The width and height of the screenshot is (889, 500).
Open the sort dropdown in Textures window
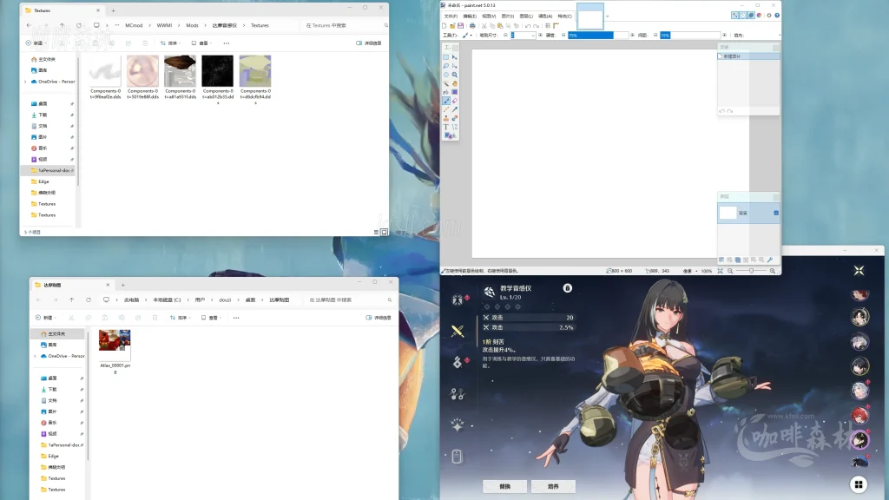(173, 43)
